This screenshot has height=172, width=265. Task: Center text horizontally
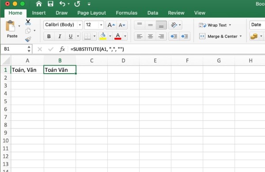[150, 36]
